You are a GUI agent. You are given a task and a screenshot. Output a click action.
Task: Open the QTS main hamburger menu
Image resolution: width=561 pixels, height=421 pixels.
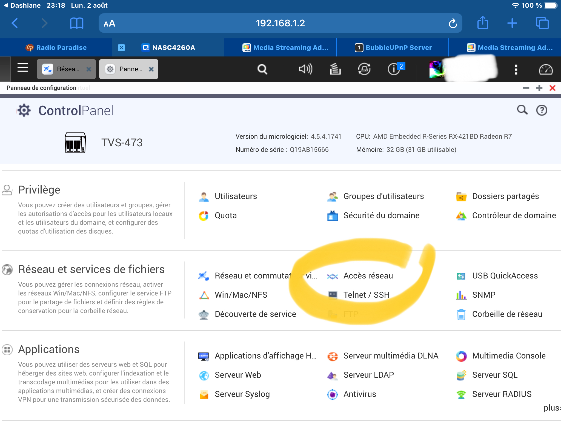(x=23, y=68)
